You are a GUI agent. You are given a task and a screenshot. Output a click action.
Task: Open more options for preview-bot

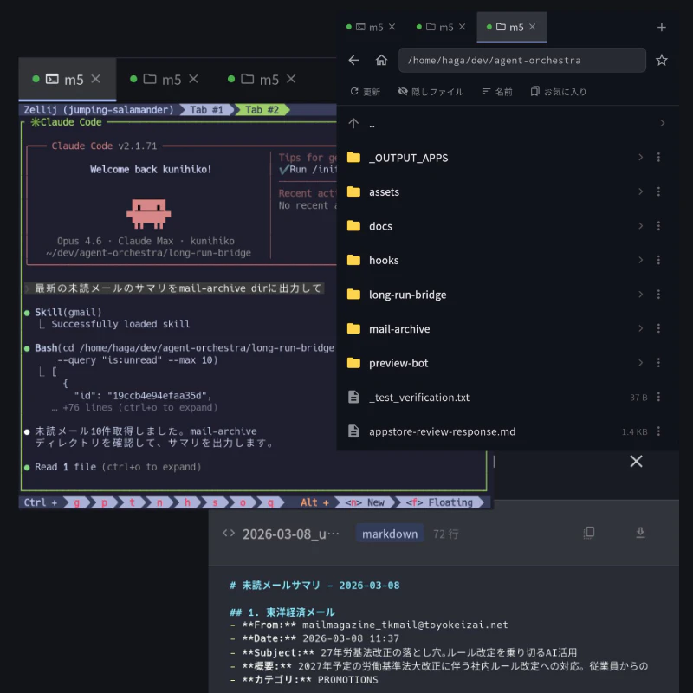tap(658, 363)
